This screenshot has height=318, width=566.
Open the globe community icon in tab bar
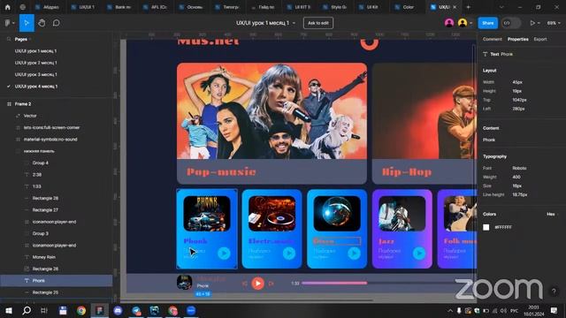tap(22, 7)
